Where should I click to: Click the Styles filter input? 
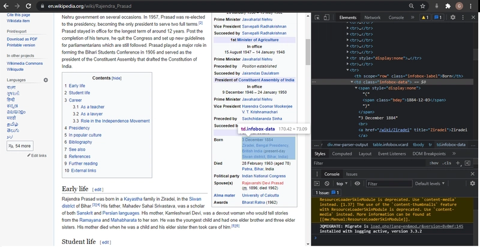[x=370, y=163]
